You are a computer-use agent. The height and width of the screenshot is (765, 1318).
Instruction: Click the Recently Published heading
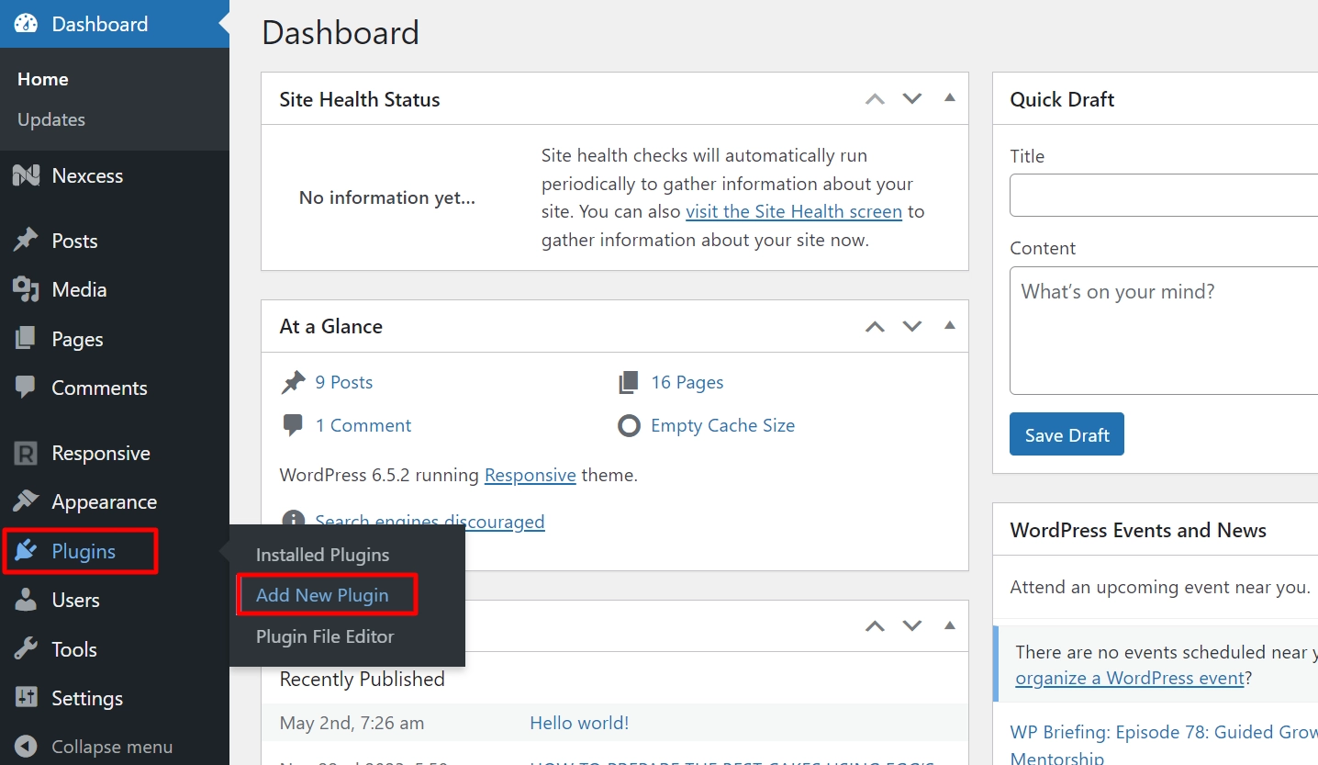pyautogui.click(x=362, y=679)
